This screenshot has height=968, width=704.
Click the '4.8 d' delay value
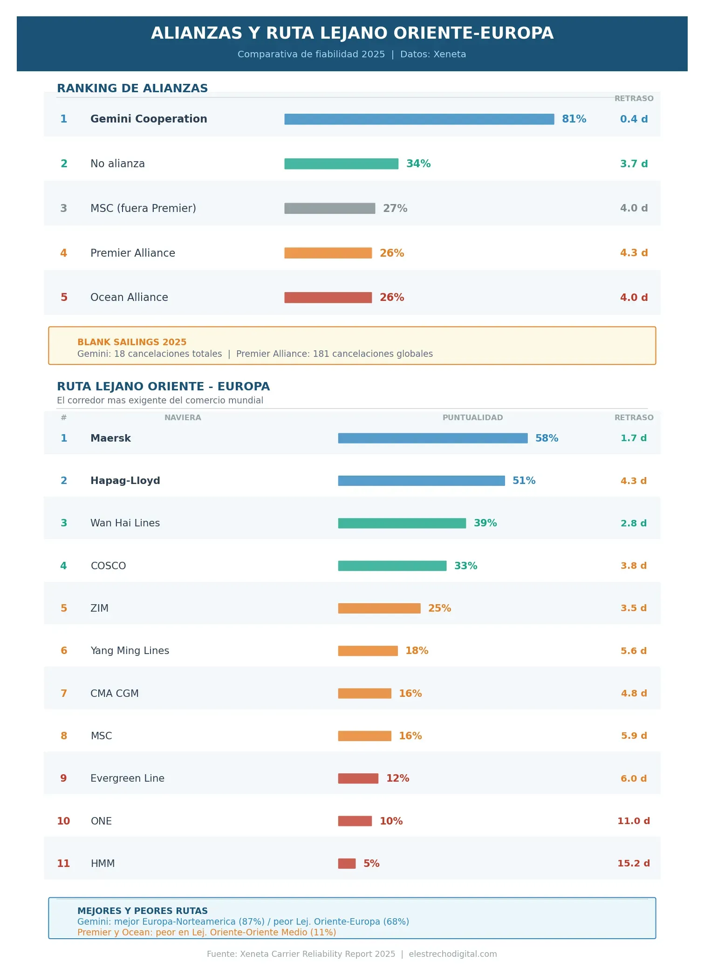pos(634,694)
